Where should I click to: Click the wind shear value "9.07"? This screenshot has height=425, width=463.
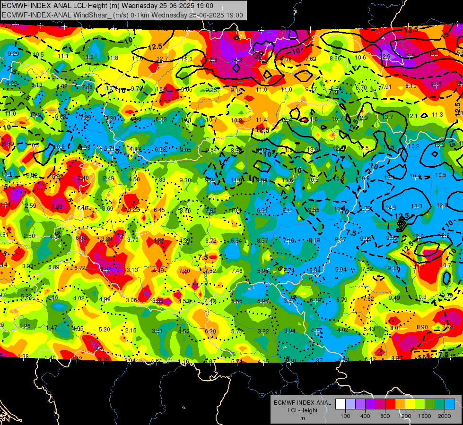click(x=341, y=239)
